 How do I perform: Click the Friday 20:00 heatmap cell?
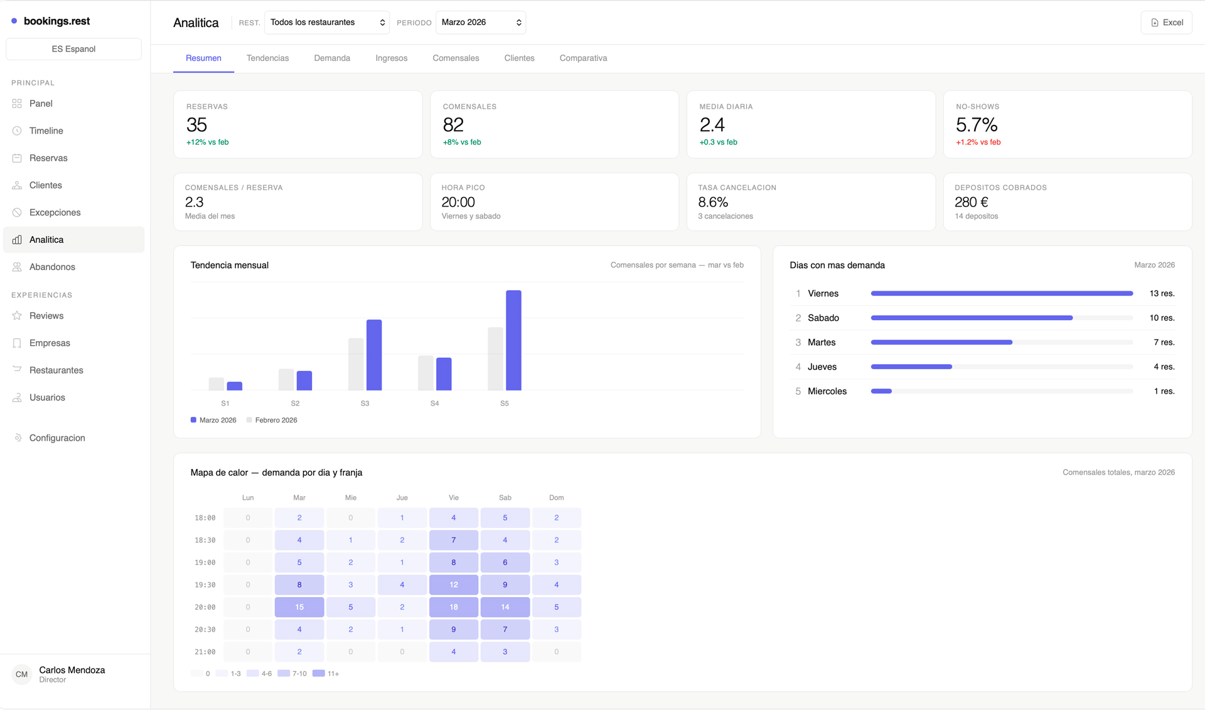(453, 607)
